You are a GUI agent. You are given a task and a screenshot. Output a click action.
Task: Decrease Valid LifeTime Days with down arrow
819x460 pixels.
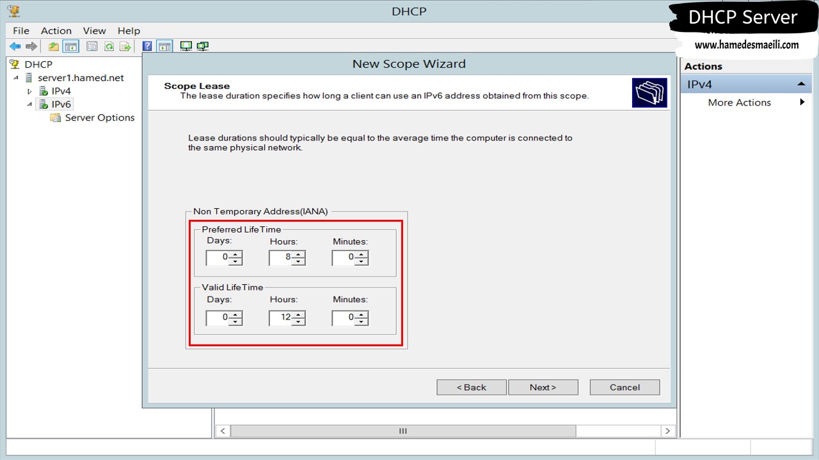pyautogui.click(x=235, y=321)
